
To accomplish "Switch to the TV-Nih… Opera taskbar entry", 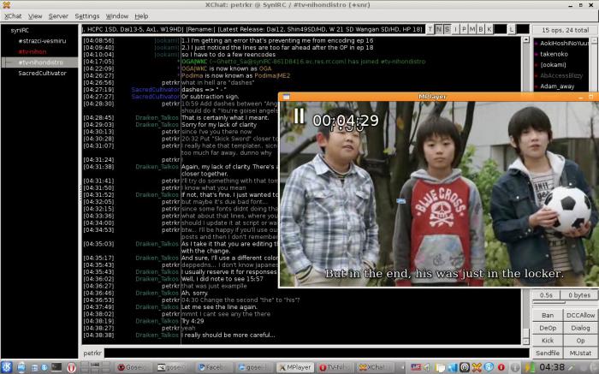I will click(335, 367).
